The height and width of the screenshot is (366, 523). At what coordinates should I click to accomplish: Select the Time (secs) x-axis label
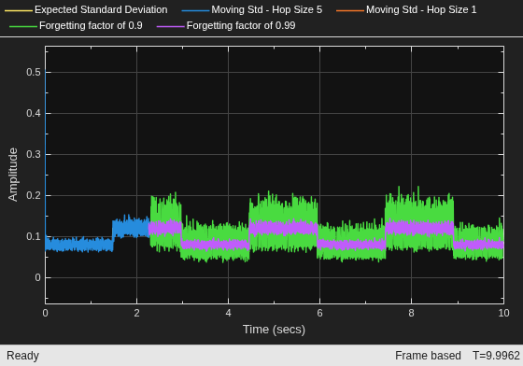[x=274, y=330]
